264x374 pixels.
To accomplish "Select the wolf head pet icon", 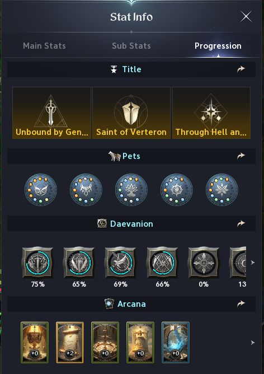I will tap(86, 190).
